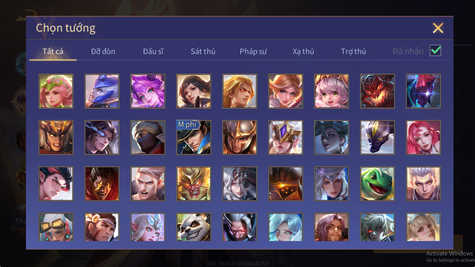Screen dimensions: 475x267
Task: Pick the black panther hero portrait
Action: point(377,137)
